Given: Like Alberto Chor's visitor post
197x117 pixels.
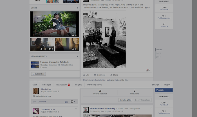Looking at the screenshot, I should pos(35,102).
